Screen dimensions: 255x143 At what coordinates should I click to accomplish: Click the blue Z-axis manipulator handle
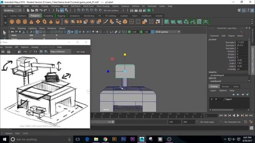click(108, 71)
